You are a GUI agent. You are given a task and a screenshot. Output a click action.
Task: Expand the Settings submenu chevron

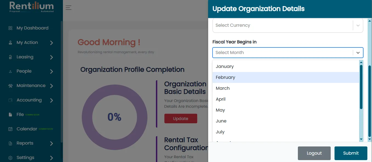51,158
